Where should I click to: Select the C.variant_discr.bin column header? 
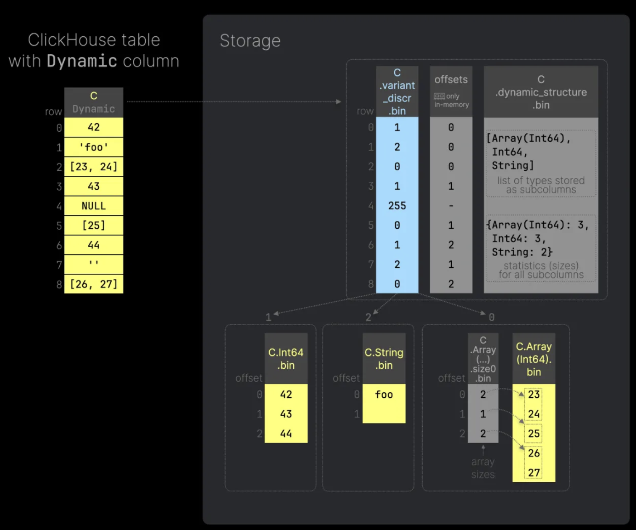click(x=397, y=92)
